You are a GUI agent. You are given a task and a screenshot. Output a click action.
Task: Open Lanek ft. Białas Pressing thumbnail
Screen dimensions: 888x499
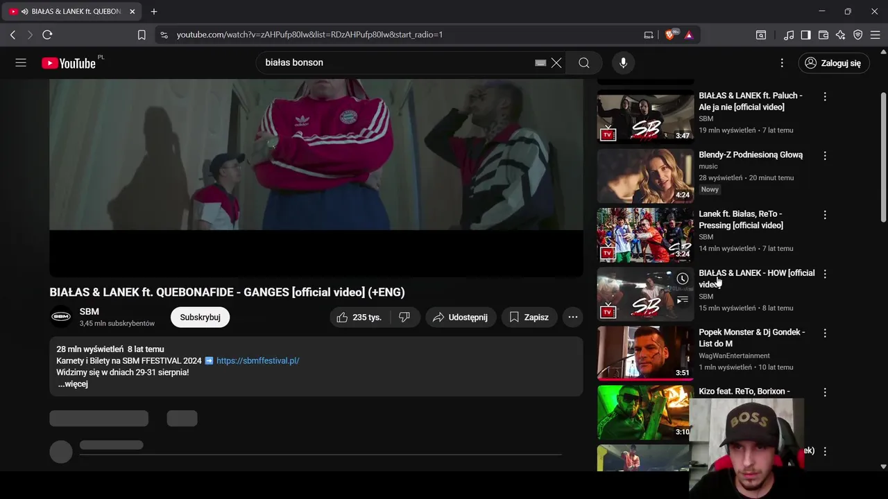coord(645,236)
